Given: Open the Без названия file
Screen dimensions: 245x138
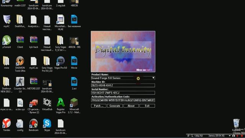Looking at the screenshot, I should pos(74,20).
